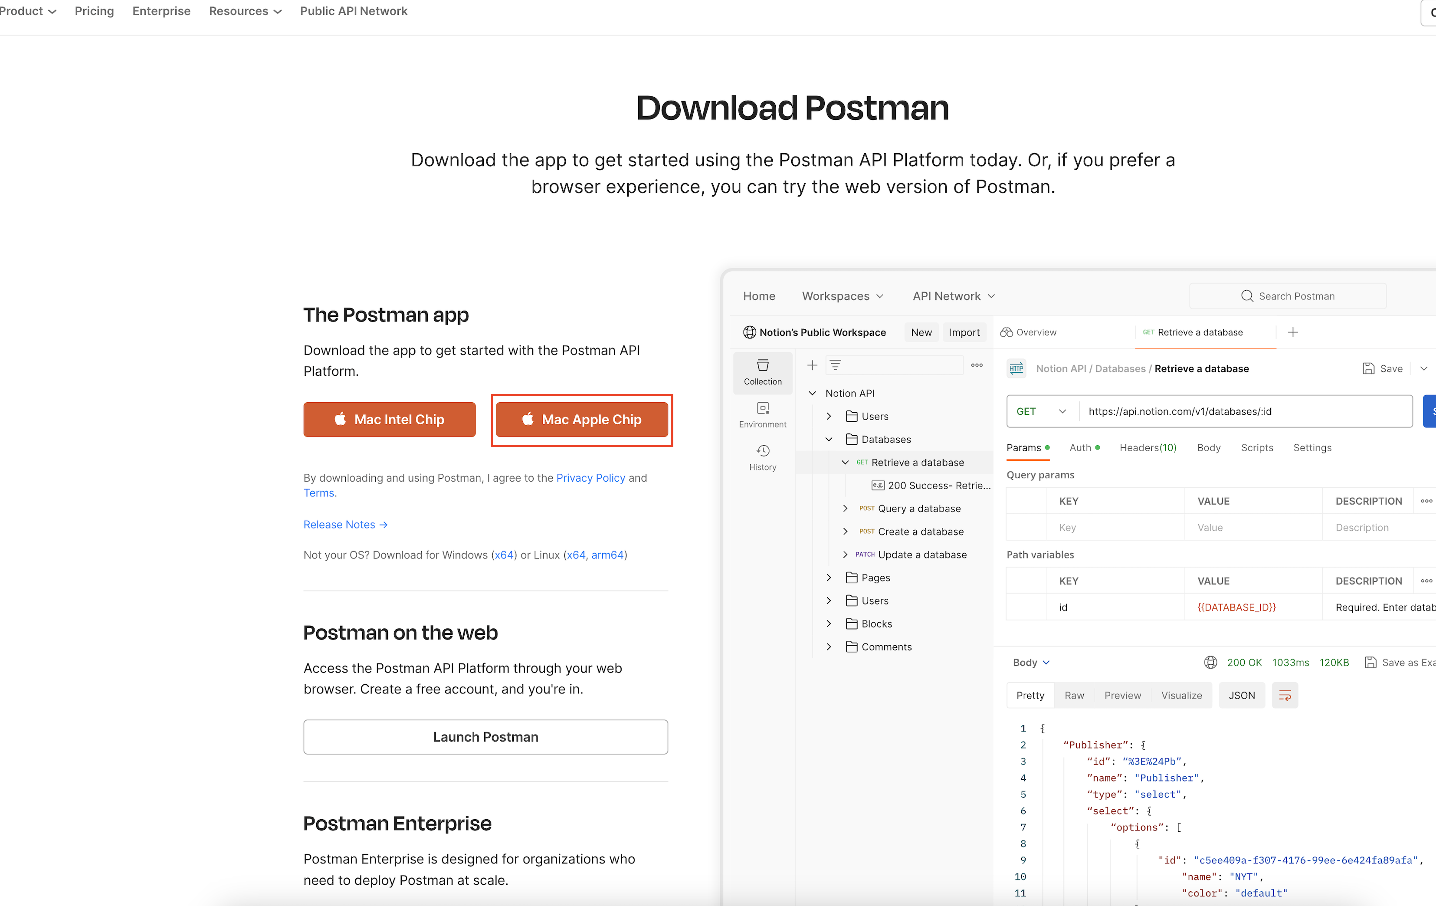1436x906 pixels.
Task: Click the request URL field
Action: [1245, 411]
